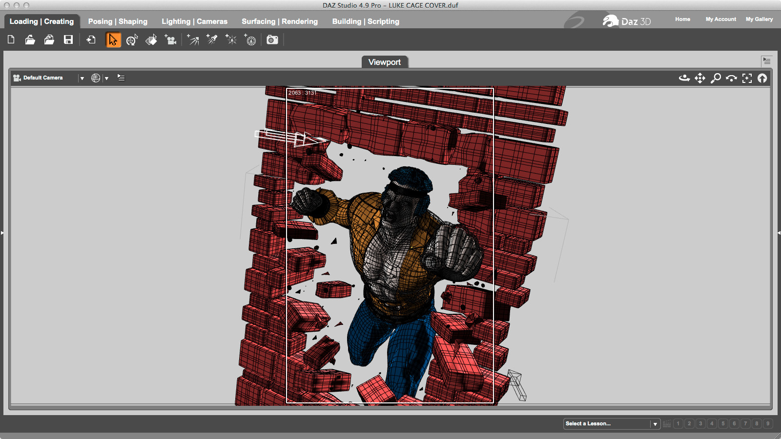Open the Select a Lesson dropdown
This screenshot has height=439, width=781.
tap(612, 423)
